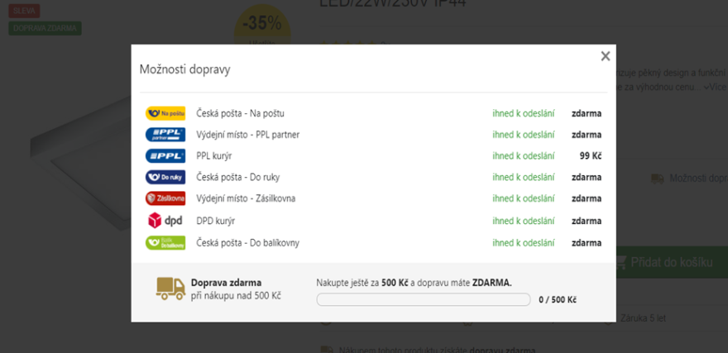This screenshot has height=353, width=728.
Task: Click the delivery truck icon in footer
Action: tap(170, 289)
